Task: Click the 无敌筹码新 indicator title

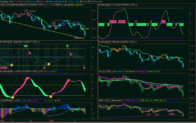Action: (x=7, y=100)
